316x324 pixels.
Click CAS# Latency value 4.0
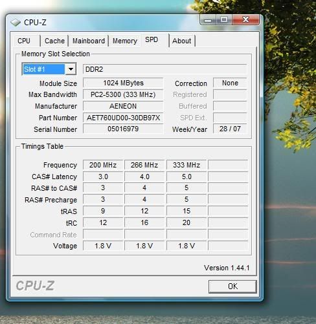[x=144, y=177]
